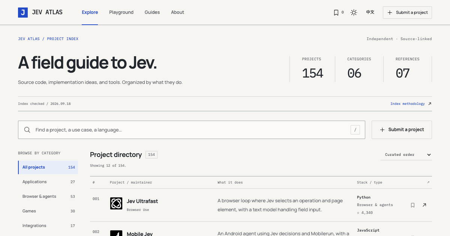Click the PROJECTS 154 statistic
Image resolution: width=450 pixels, height=236 pixels.
point(312,69)
